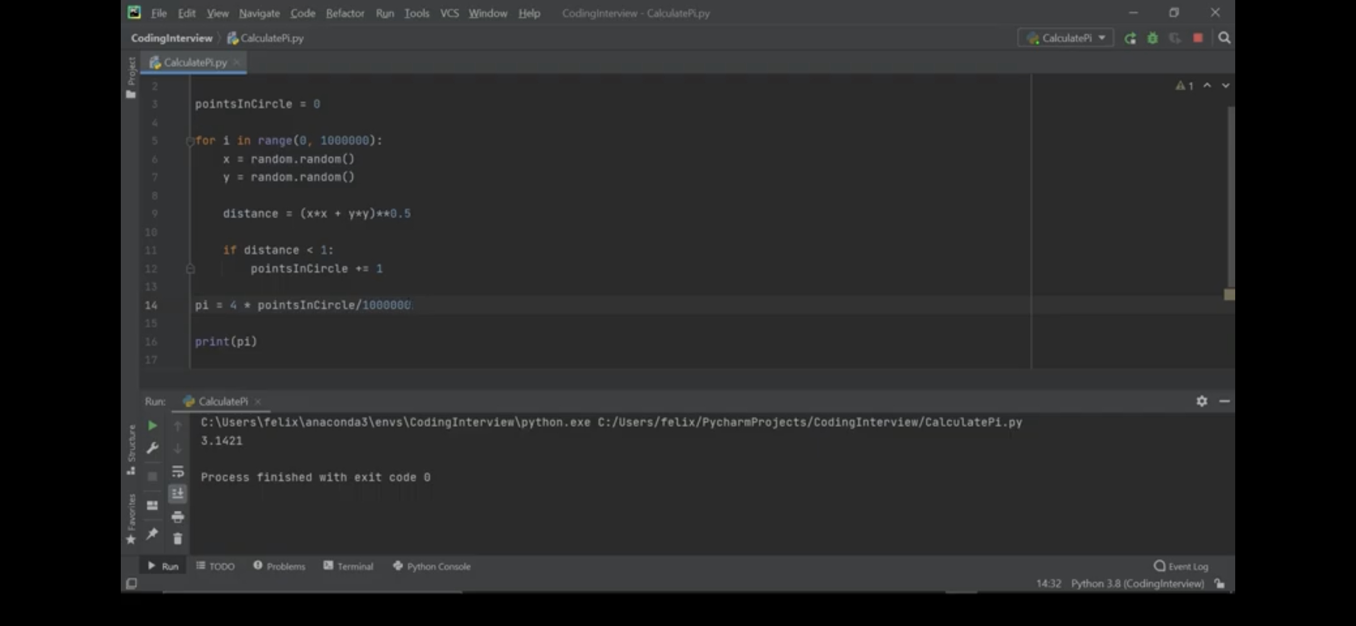The width and height of the screenshot is (1356, 626).
Task: Click the green rerun arrow in Run panel
Action: tap(152, 426)
